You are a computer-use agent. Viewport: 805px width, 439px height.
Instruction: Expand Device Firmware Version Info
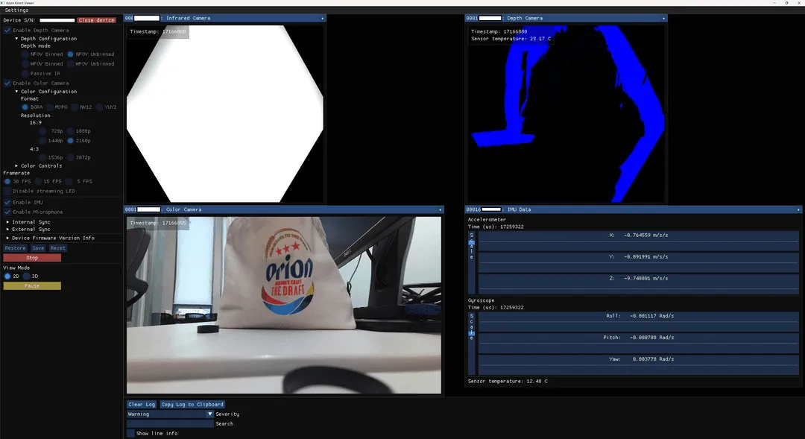tap(7, 239)
